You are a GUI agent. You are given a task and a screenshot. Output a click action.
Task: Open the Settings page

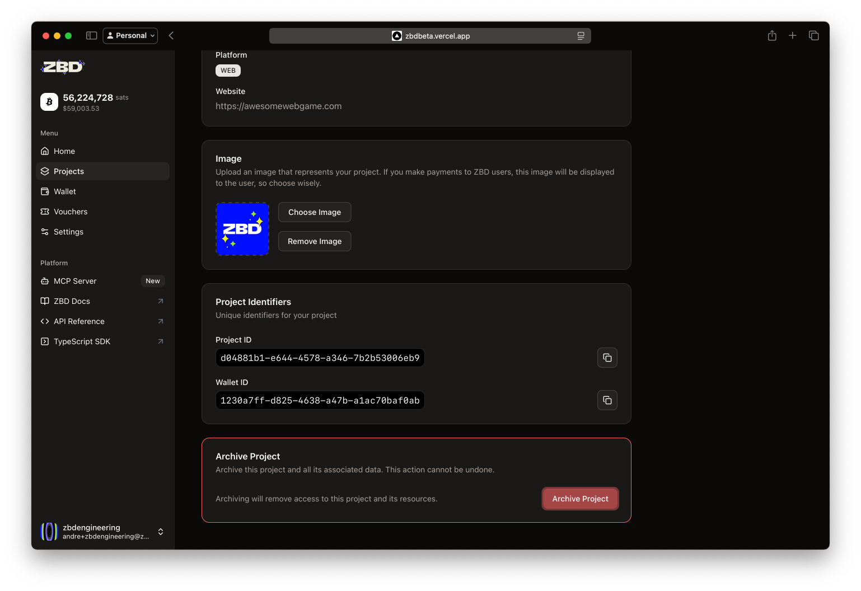tap(68, 232)
